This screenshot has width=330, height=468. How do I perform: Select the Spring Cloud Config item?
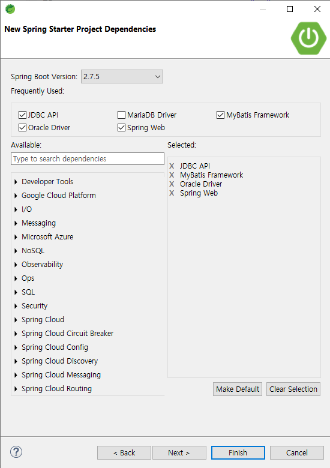tap(55, 347)
